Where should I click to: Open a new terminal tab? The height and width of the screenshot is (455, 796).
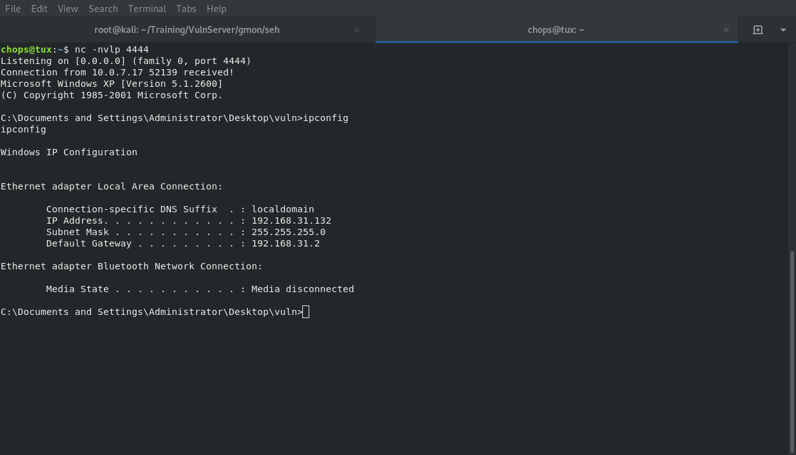(x=757, y=30)
